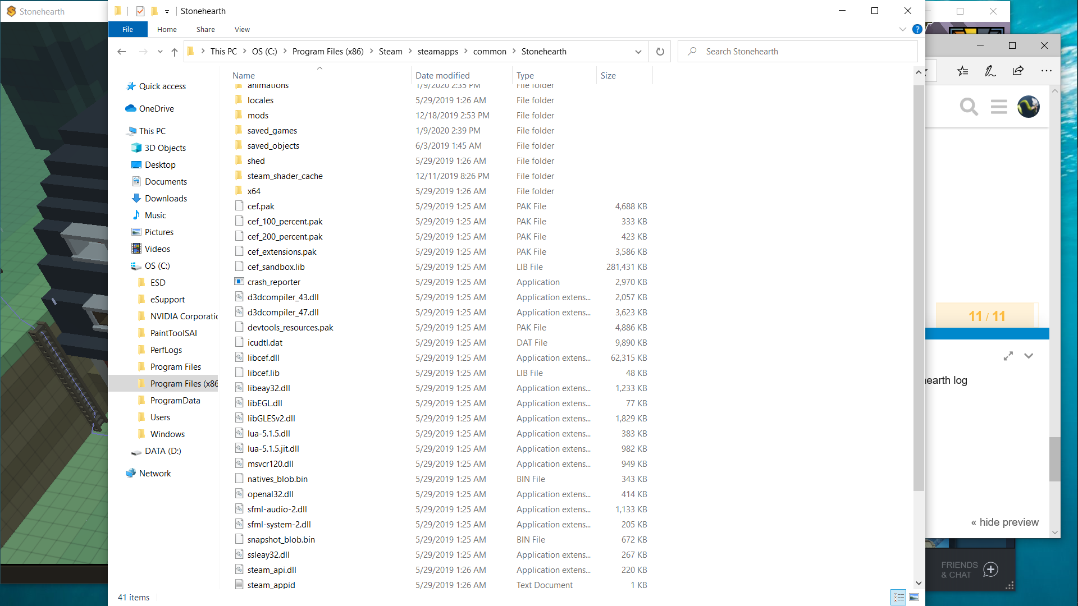Screen dimensions: 1078x606
Task: Select the libcef.dll file
Action: (263, 358)
